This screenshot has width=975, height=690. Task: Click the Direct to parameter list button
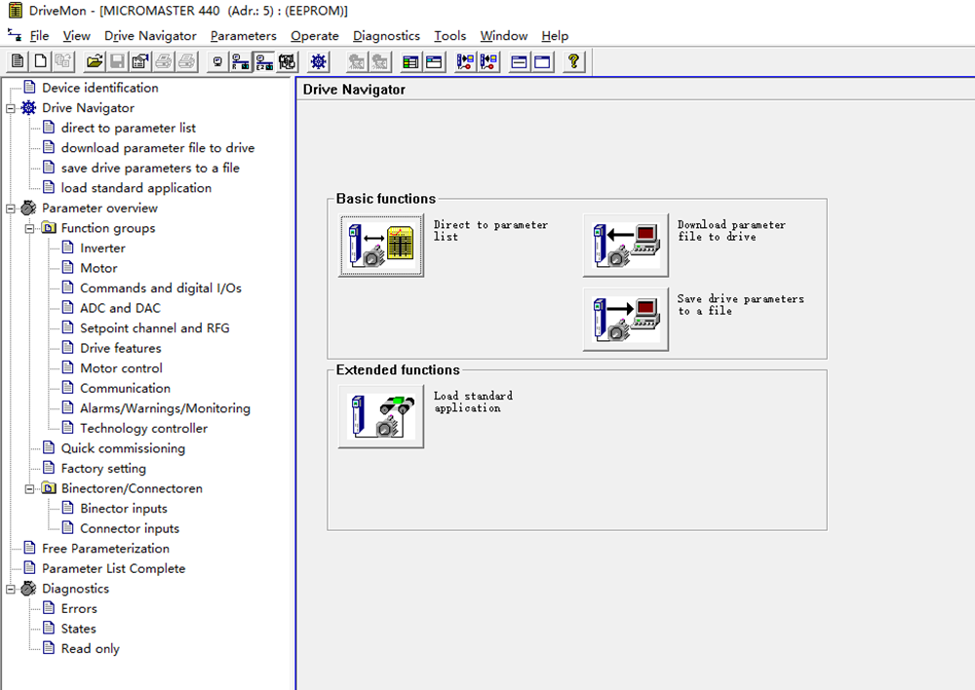pyautogui.click(x=381, y=246)
